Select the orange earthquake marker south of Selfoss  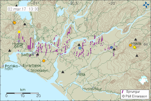tap(44, 61)
